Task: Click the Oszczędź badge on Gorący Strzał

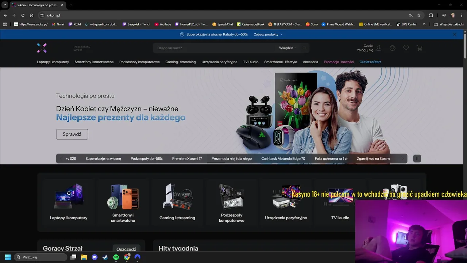Action: pyautogui.click(x=126, y=249)
